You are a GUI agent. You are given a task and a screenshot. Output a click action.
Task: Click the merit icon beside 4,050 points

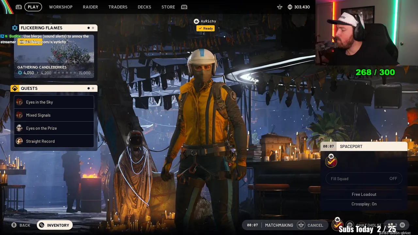point(20,73)
